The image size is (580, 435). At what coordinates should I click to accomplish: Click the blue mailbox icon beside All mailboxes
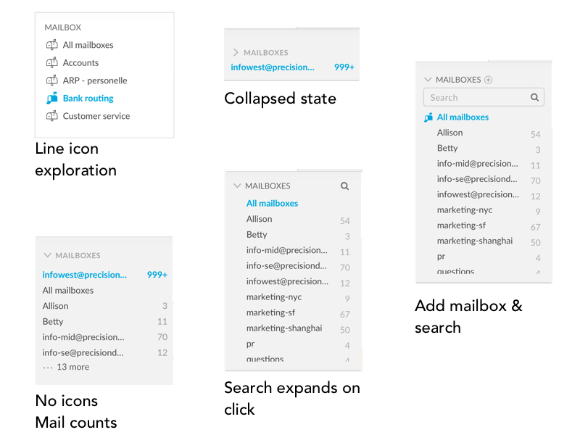pos(428,117)
